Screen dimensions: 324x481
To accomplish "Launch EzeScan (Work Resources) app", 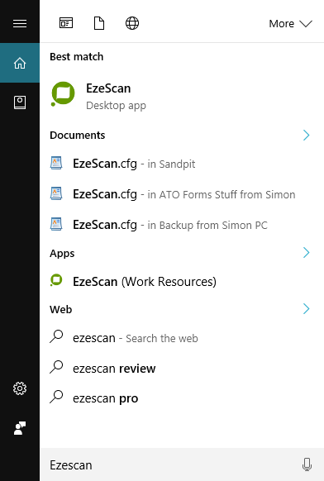I will tap(182, 281).
